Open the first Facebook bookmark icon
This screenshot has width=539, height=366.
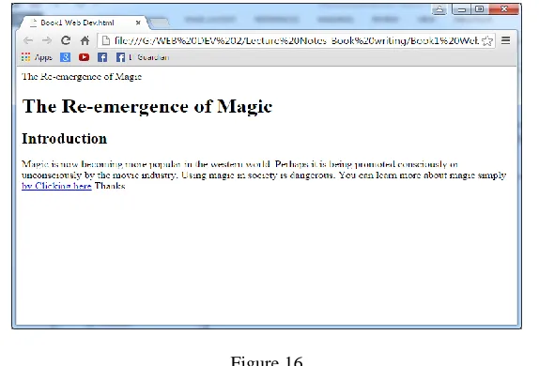pyautogui.click(x=102, y=57)
